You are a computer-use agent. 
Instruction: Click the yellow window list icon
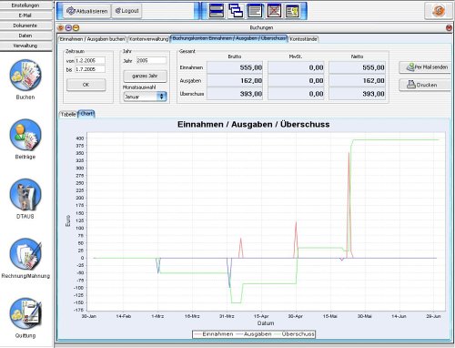tap(292, 11)
